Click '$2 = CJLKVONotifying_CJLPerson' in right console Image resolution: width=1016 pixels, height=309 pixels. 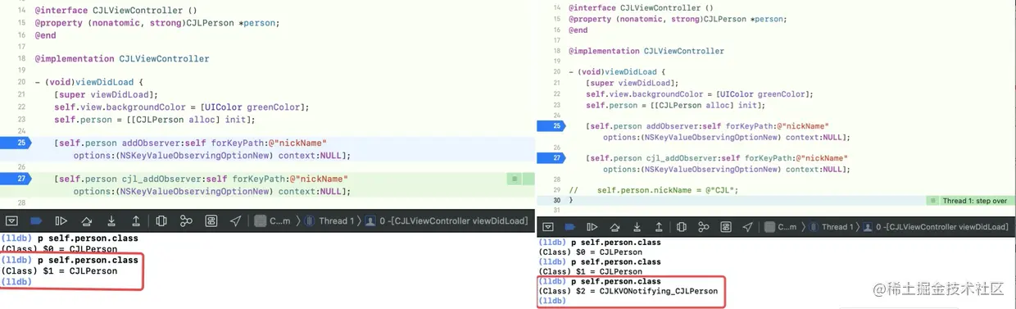click(x=647, y=291)
